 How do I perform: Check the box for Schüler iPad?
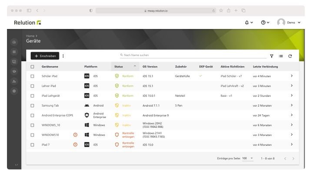point(32,76)
